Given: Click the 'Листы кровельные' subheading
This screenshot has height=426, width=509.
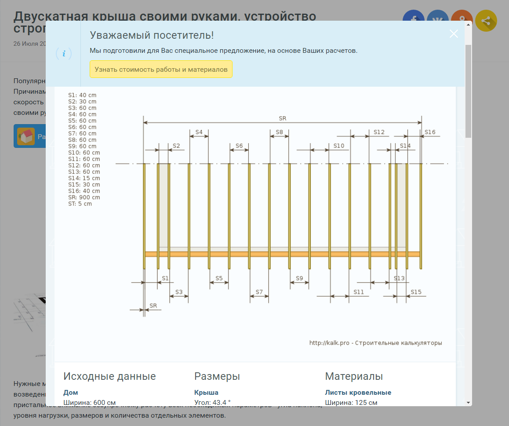Looking at the screenshot, I should tap(358, 392).
